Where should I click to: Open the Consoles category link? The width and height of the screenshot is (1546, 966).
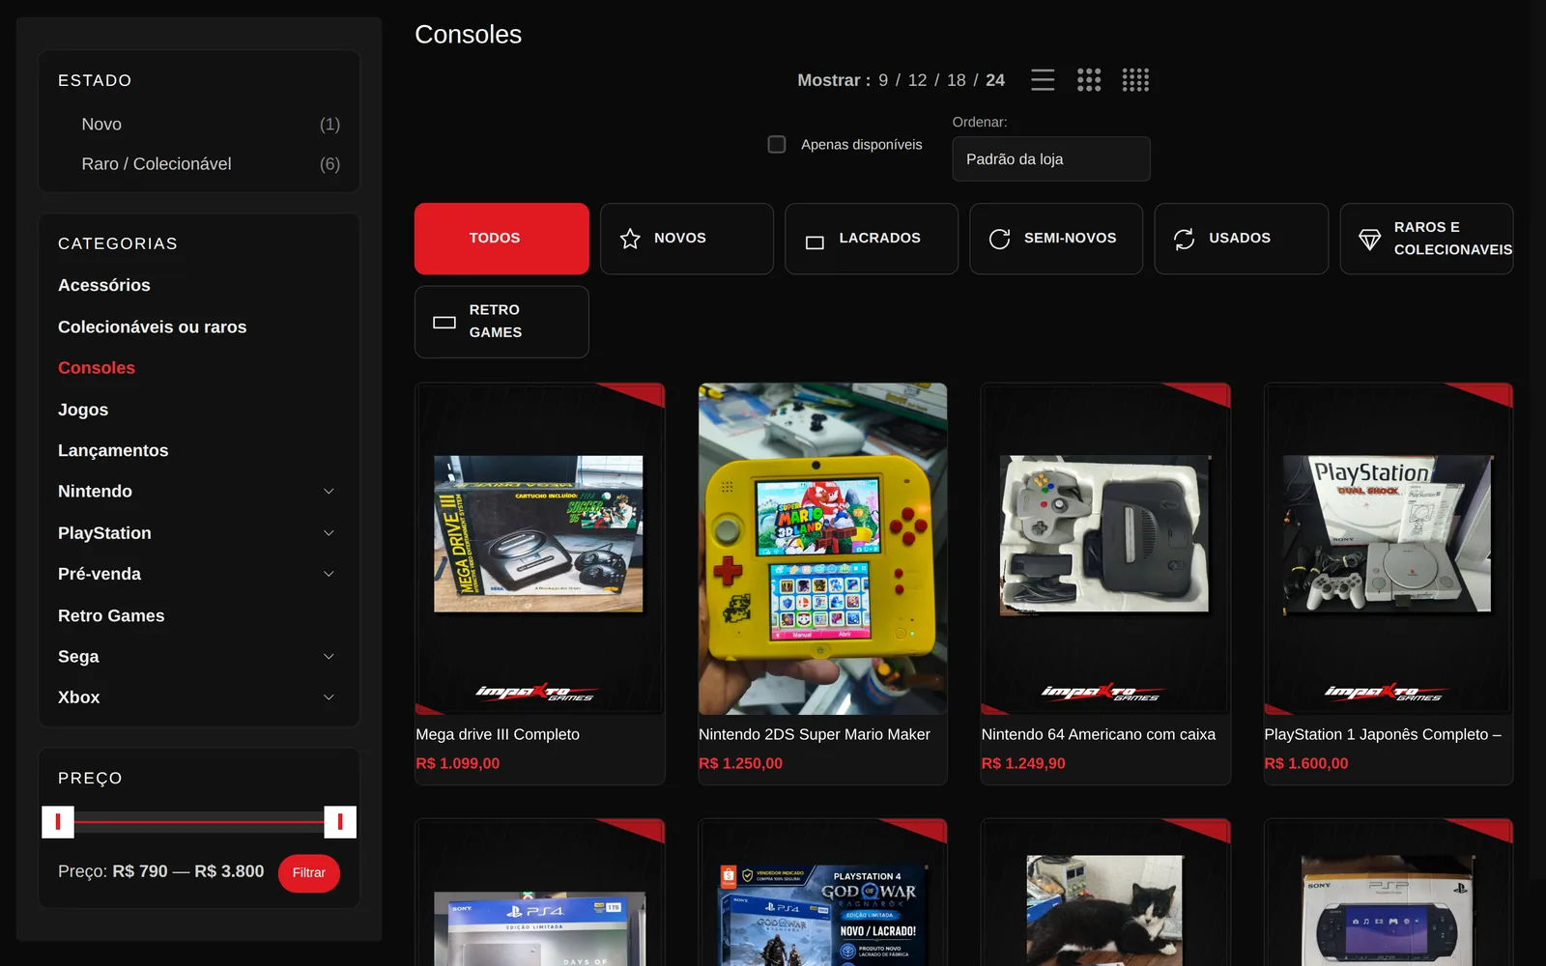[x=97, y=368]
